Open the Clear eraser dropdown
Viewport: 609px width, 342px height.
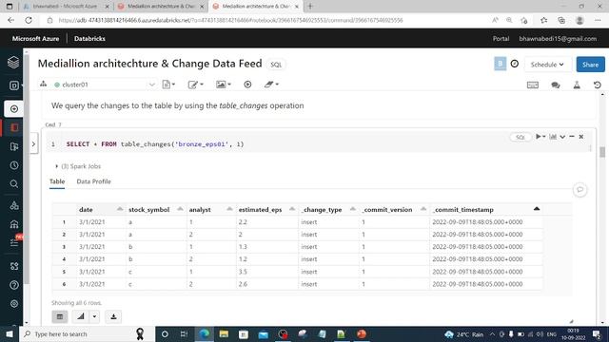pyautogui.click(x=271, y=85)
